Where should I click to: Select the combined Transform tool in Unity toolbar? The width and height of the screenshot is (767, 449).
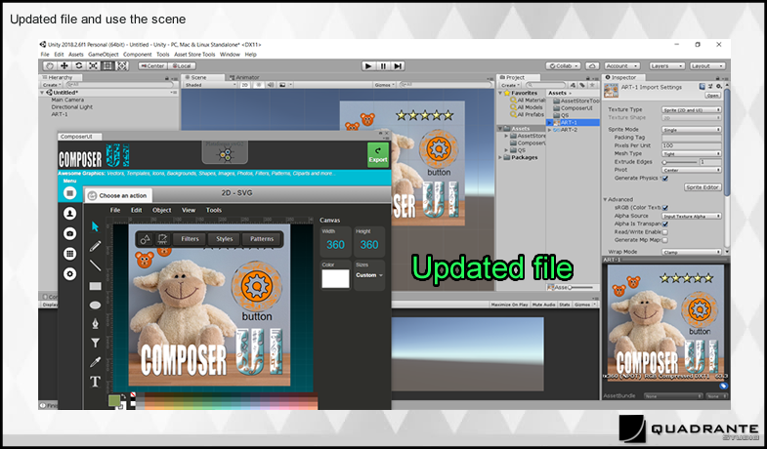pyautogui.click(x=122, y=66)
